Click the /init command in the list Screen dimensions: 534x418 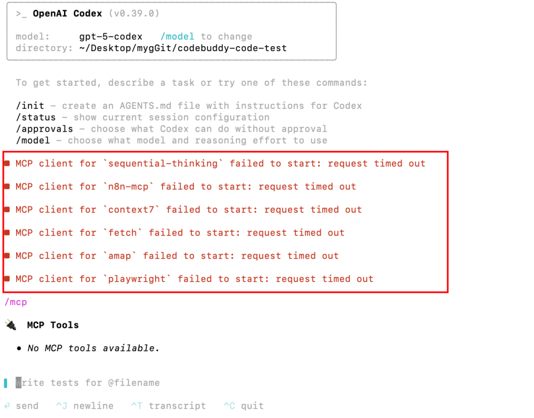pos(30,106)
